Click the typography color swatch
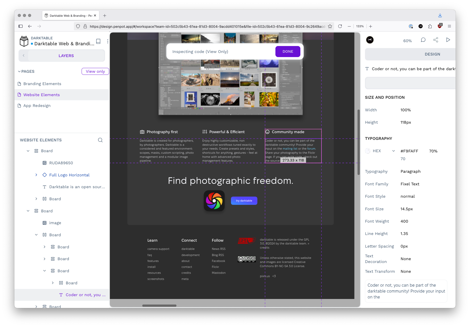This screenshot has width=470, height=327. coord(368,151)
